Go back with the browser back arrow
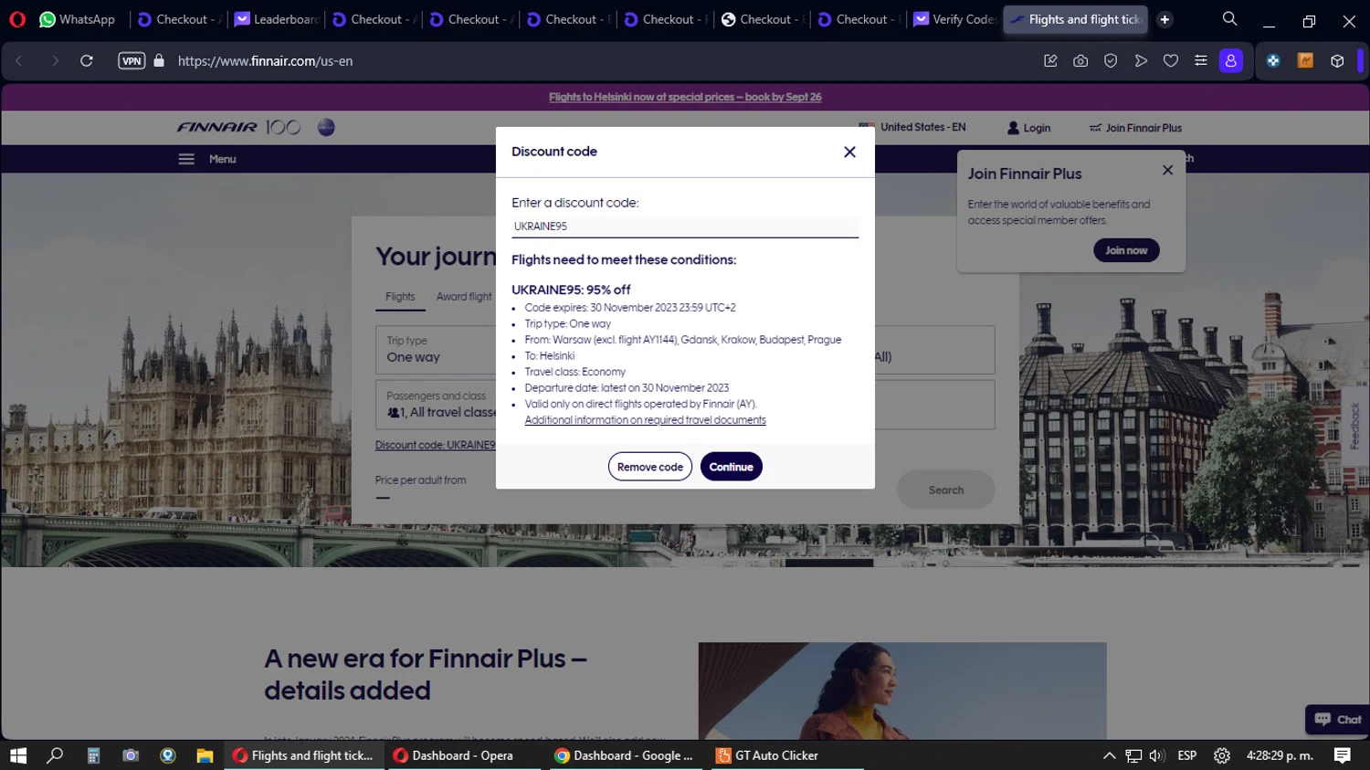 [19, 61]
